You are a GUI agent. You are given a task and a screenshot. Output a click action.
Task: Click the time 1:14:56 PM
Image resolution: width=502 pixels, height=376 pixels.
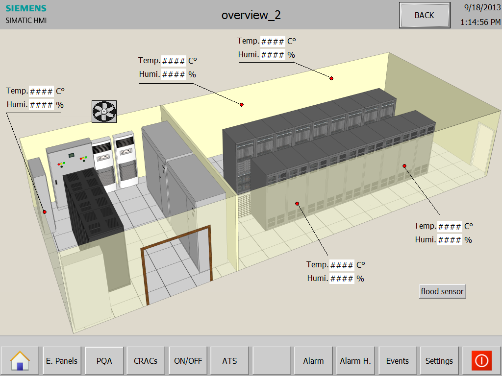click(x=480, y=22)
